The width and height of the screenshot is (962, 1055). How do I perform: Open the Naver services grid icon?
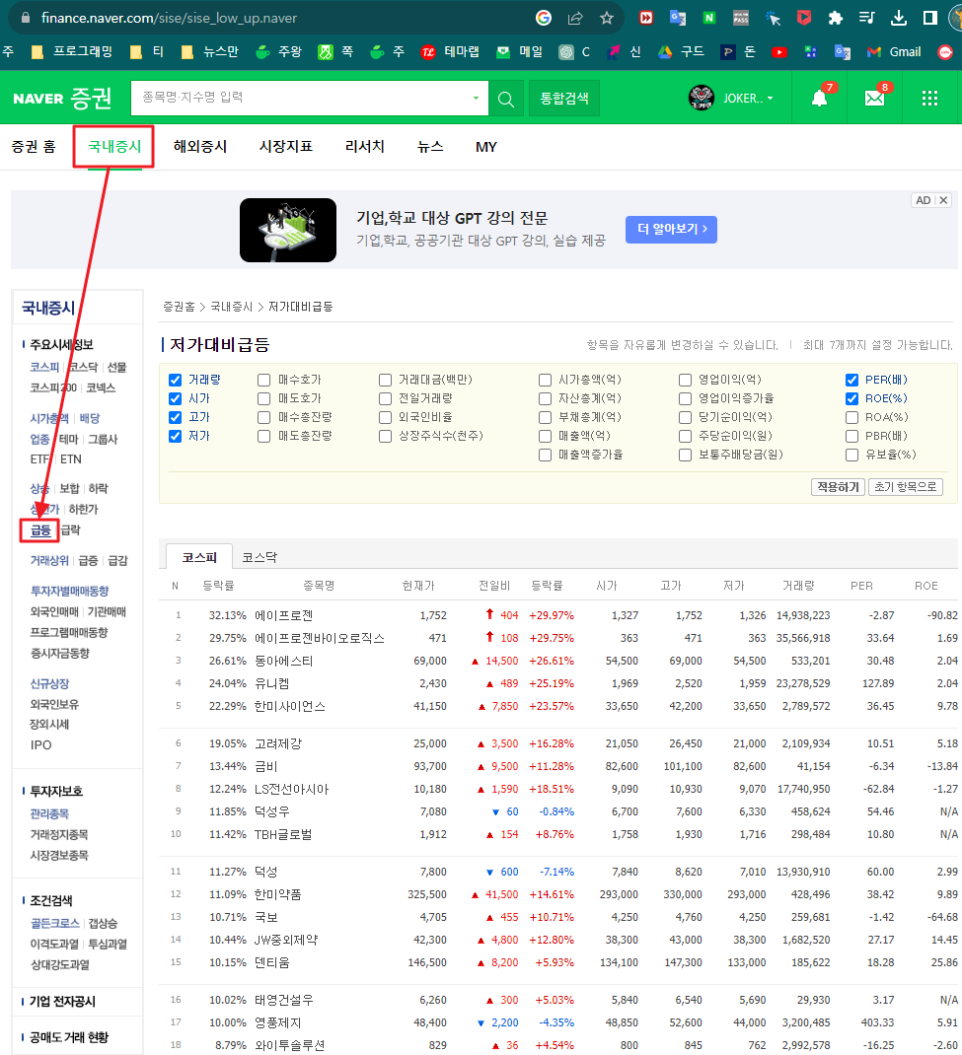click(929, 99)
